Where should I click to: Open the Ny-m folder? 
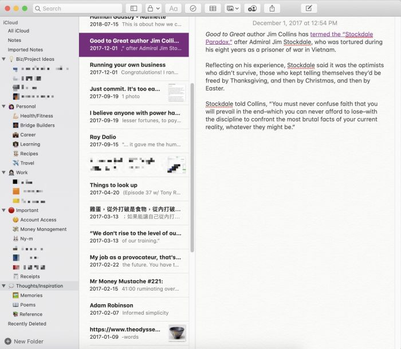click(x=26, y=239)
